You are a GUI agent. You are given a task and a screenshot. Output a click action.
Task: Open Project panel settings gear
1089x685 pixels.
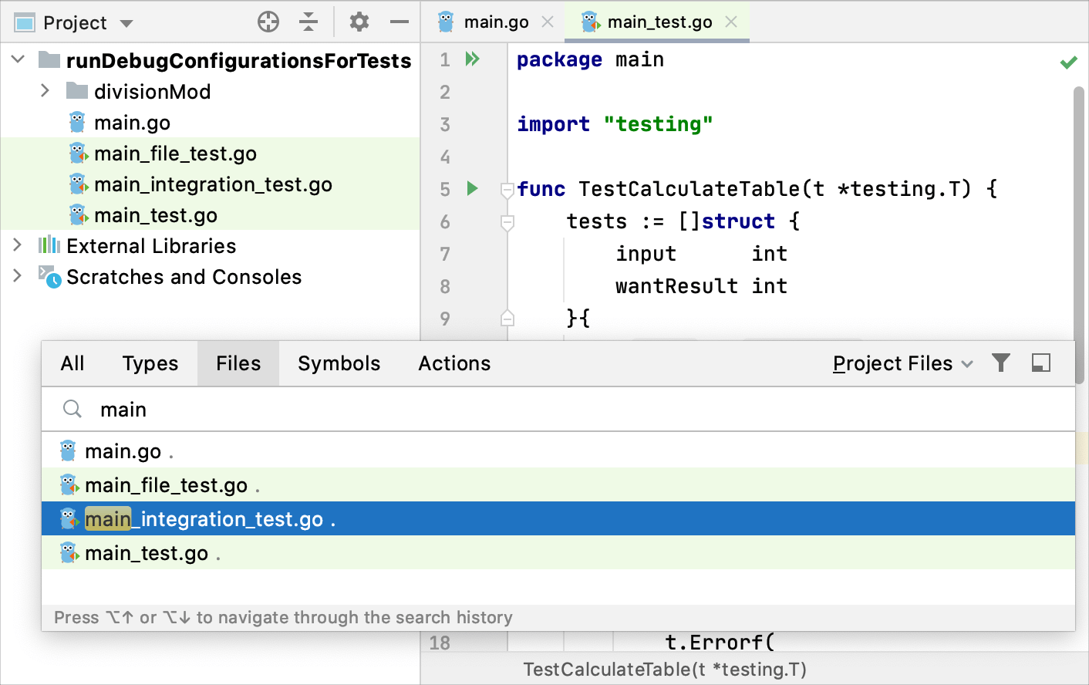tap(359, 22)
